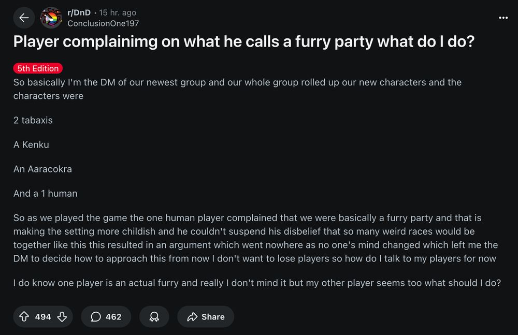Give an award to this post
The width and height of the screenshot is (518, 335).
pos(154,316)
